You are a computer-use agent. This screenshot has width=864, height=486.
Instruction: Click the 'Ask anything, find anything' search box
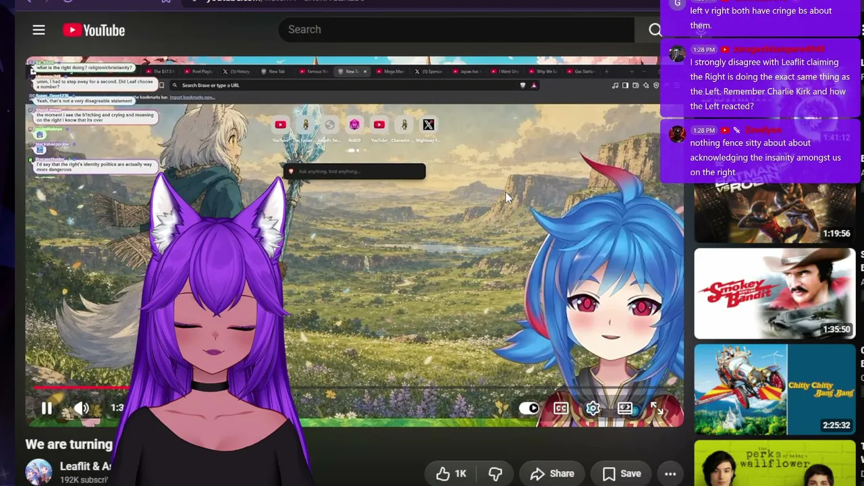354,171
